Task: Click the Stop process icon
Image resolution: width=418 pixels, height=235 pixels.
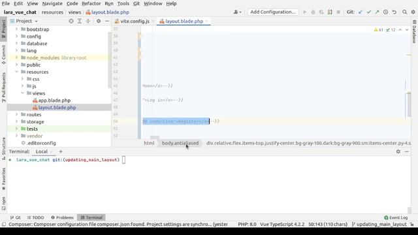Action: click(338, 12)
